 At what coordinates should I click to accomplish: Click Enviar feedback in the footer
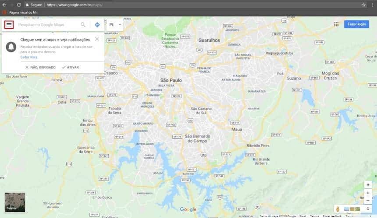332,216
